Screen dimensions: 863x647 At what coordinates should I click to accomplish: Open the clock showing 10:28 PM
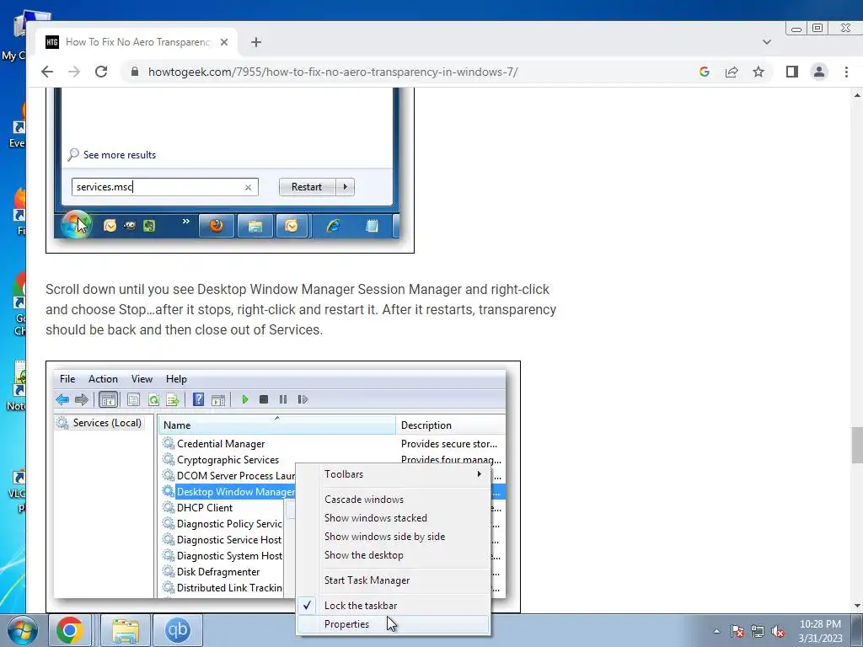coord(820,631)
